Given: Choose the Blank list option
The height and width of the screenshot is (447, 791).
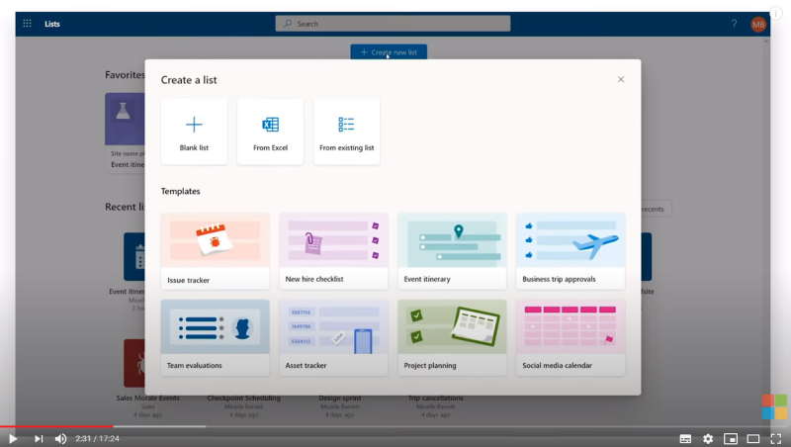Looking at the screenshot, I should coord(194,132).
